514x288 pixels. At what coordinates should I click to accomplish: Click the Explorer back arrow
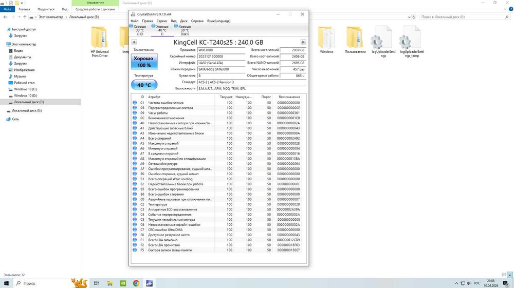(x=5, y=17)
